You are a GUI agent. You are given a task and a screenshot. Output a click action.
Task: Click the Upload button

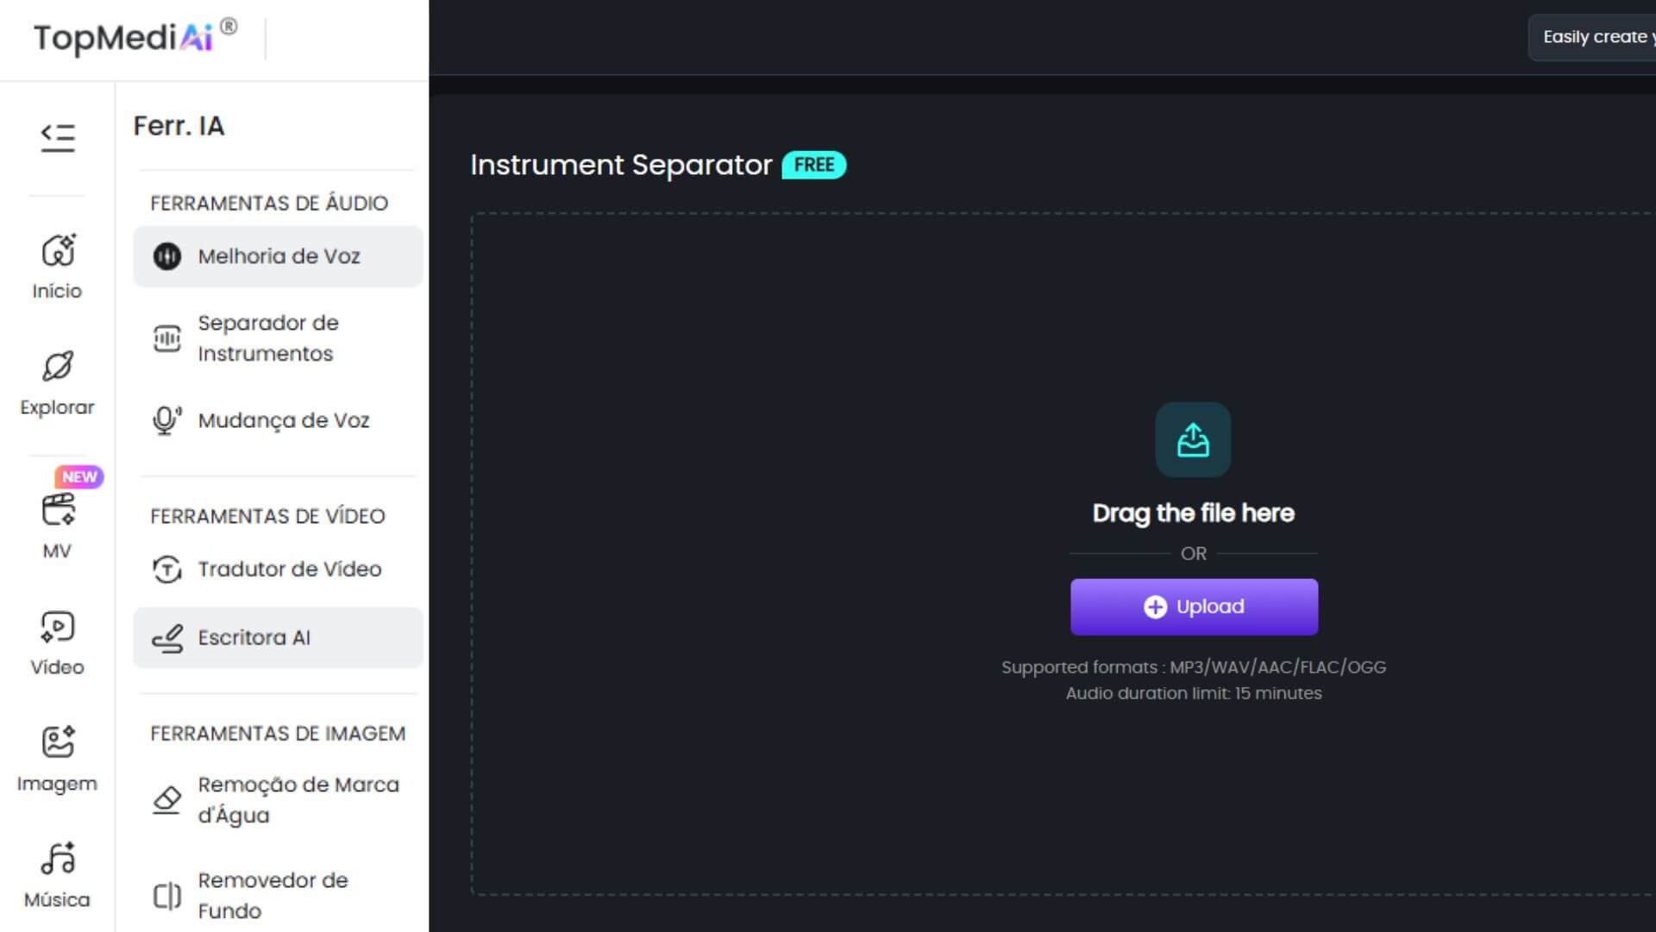pos(1193,607)
